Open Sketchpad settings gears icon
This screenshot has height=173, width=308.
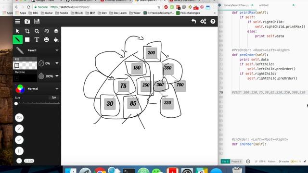(203, 21)
